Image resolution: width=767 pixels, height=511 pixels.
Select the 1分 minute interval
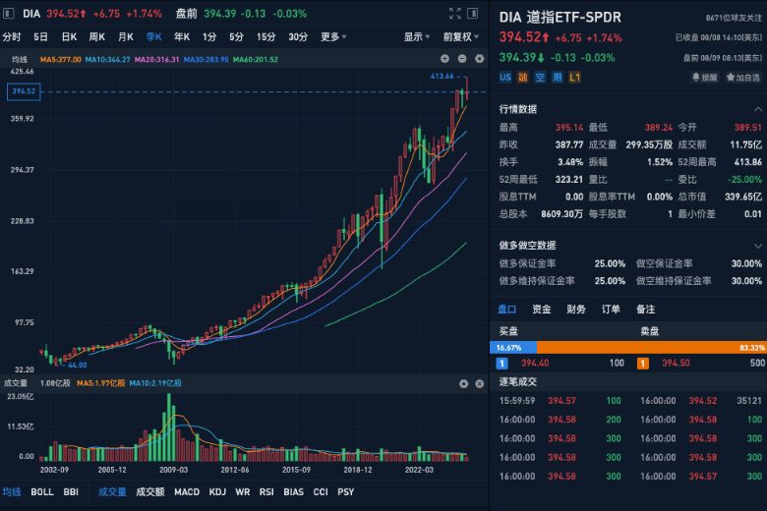(209, 36)
